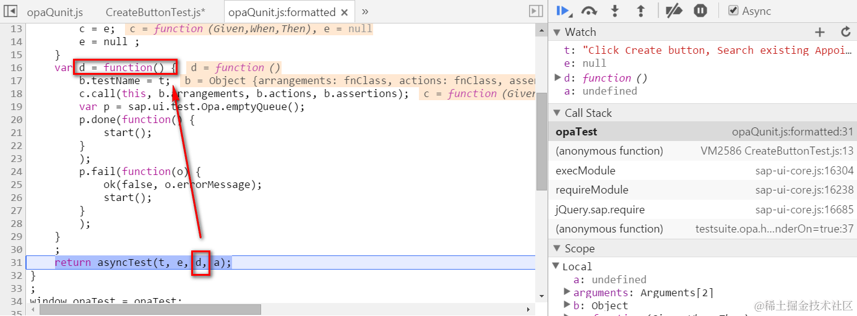Click 'p.done(function()' on line 20
Viewport: 857px width, 316px height.
tap(131, 119)
